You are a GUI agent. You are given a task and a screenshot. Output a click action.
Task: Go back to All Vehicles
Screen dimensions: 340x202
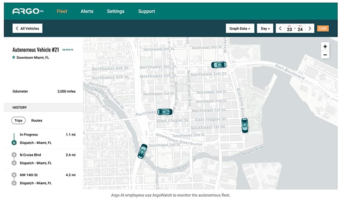pyautogui.click(x=28, y=28)
